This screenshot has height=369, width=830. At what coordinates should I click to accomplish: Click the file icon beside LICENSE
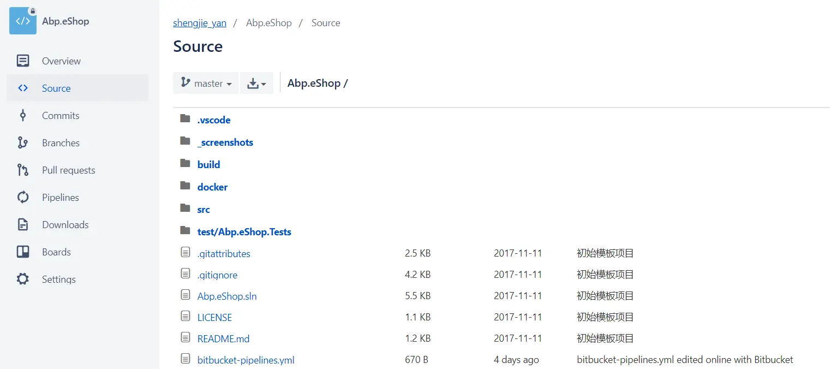point(186,316)
